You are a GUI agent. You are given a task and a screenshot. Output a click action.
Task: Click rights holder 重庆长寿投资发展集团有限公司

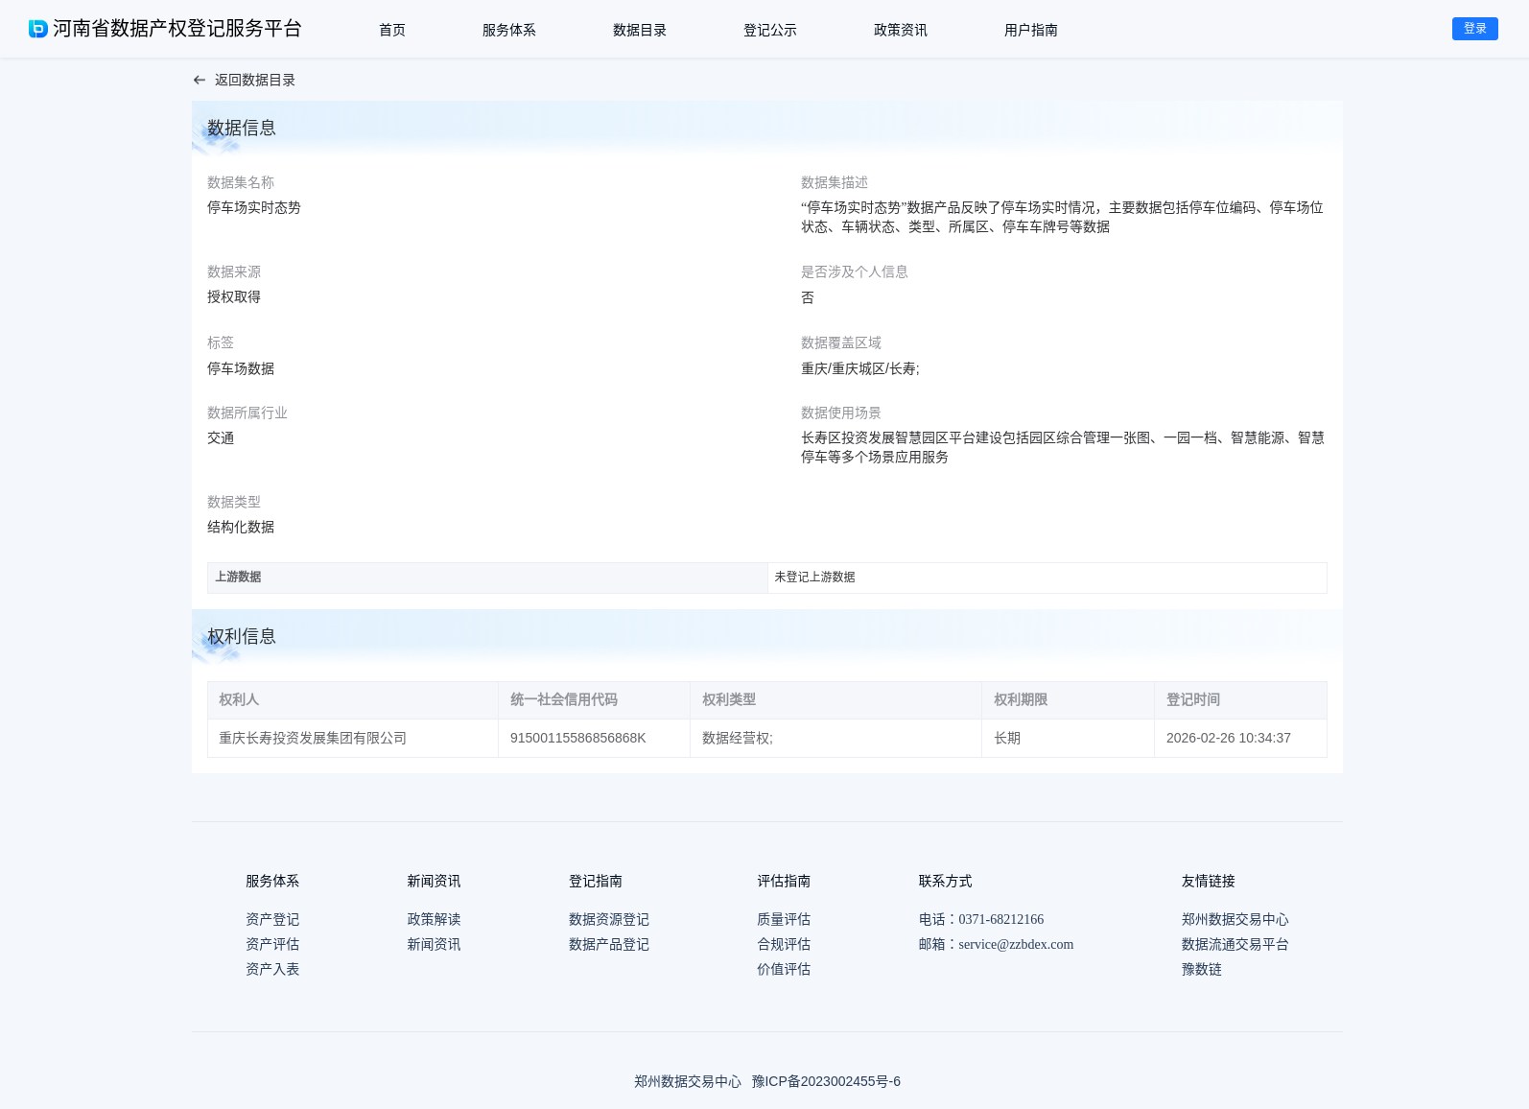pos(313,738)
